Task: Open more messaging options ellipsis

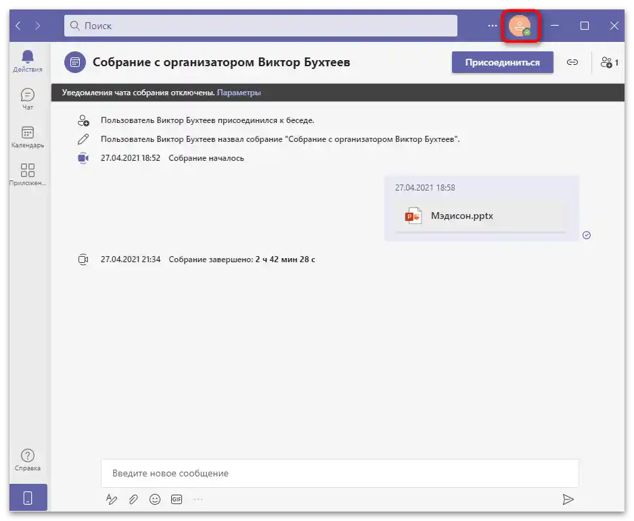Action: click(x=198, y=499)
